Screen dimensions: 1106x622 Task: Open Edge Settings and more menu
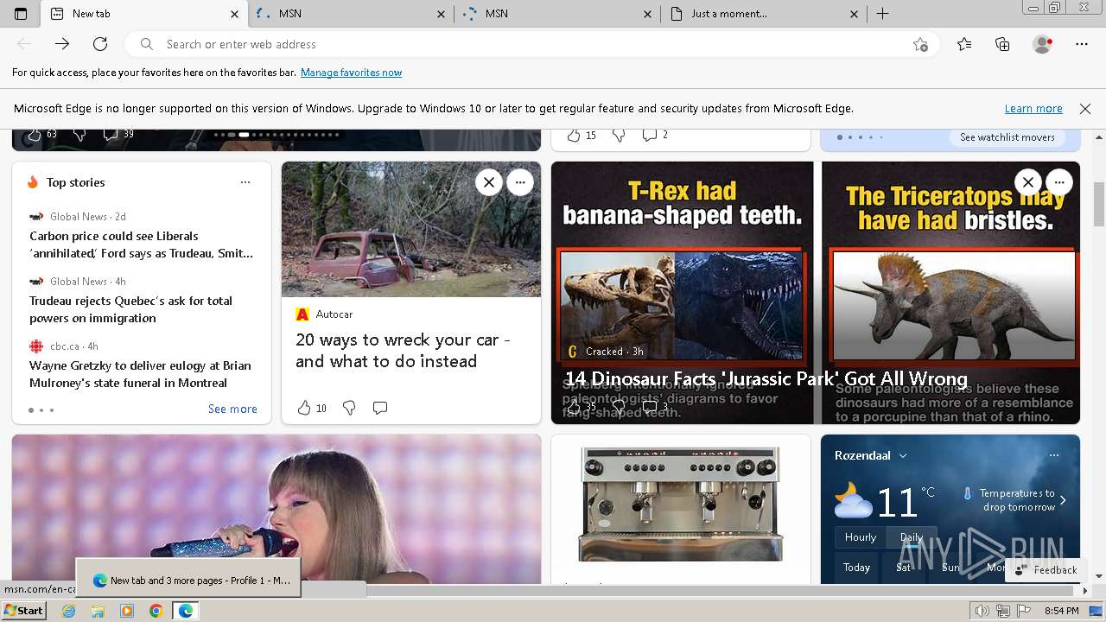[1082, 44]
